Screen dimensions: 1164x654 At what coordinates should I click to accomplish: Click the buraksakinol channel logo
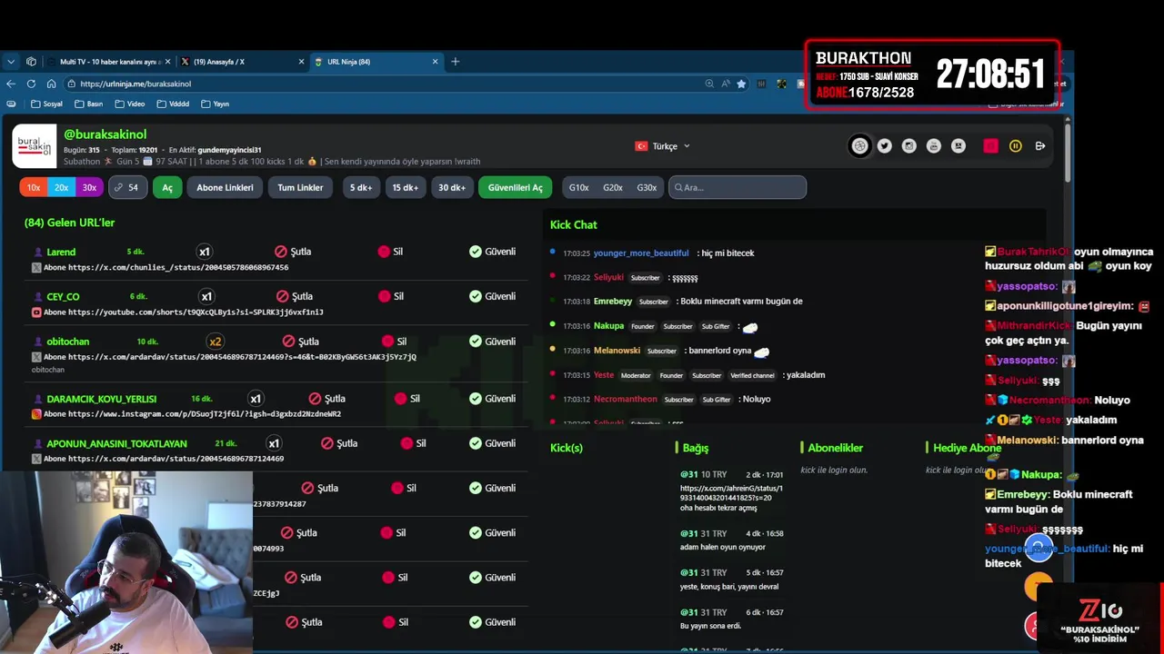[35, 145]
